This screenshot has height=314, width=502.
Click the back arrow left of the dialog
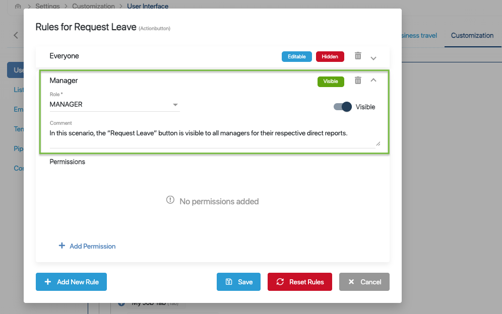click(16, 35)
